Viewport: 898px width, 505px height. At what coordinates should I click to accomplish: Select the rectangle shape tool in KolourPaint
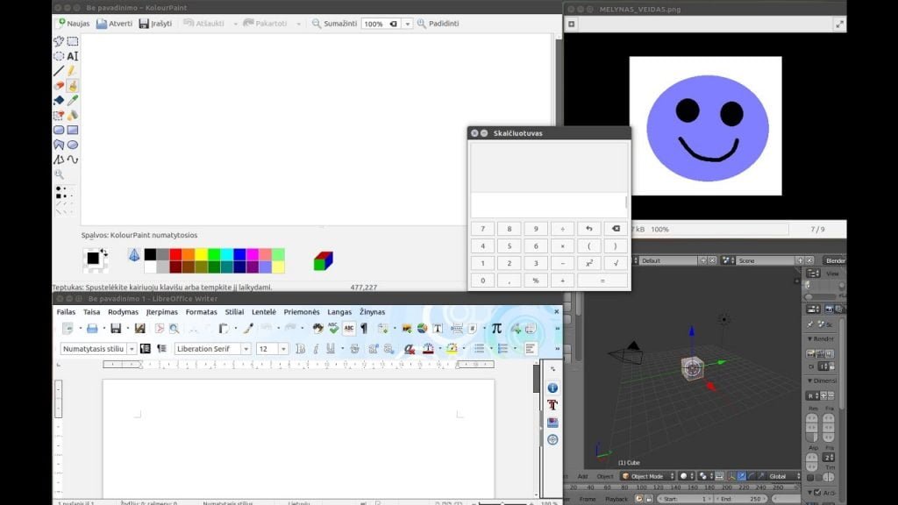[73, 130]
